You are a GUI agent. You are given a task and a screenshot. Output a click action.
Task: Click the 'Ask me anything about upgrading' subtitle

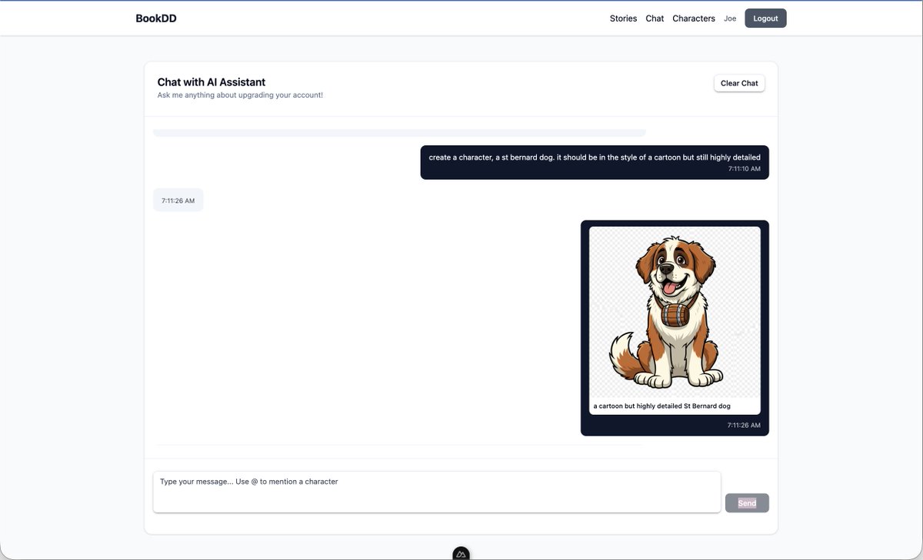[240, 95]
